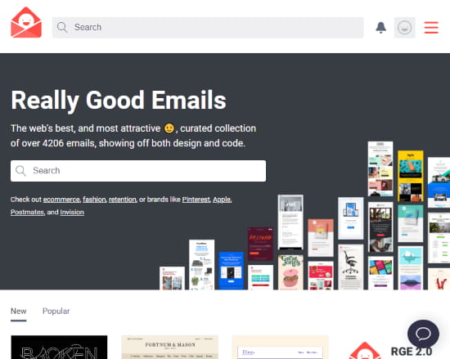Follow the fashion link
This screenshot has height=359, width=450.
coord(94,200)
